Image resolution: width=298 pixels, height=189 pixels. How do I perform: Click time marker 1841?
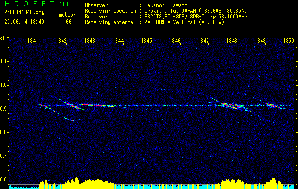point(33,41)
